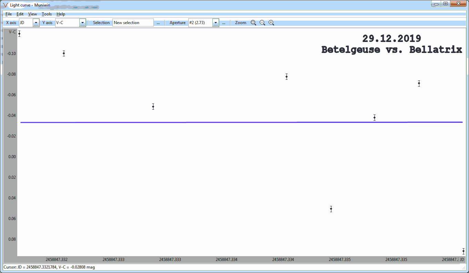Click the 29.12.2019 date annotation
The height and width of the screenshot is (273, 469).
coord(391,39)
